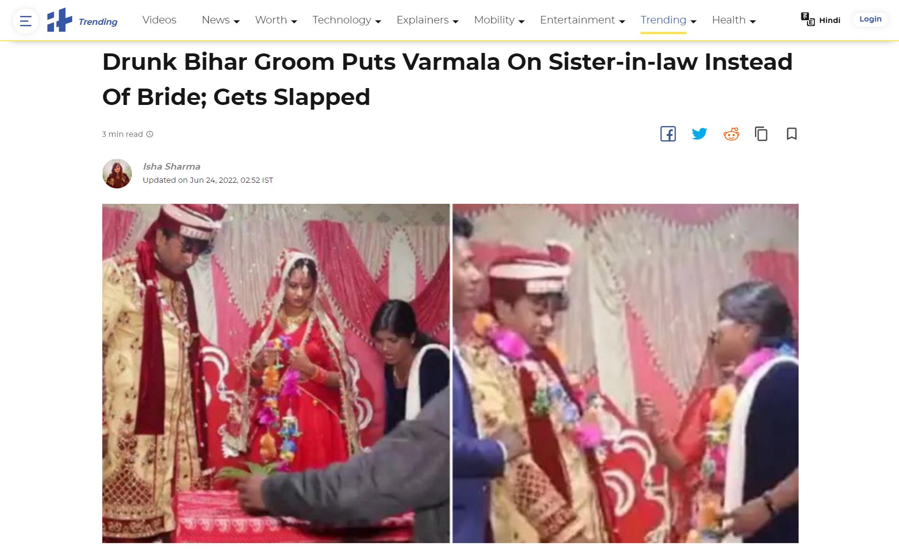This screenshot has width=899, height=559.
Task: Copy the article link icon
Action: (761, 134)
